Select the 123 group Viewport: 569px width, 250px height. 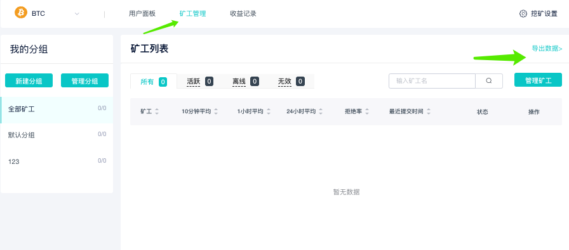(x=57, y=161)
